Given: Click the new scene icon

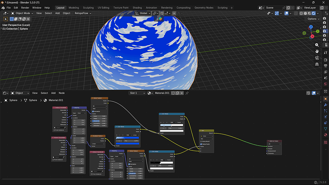Looking at the screenshot, I should tap(288, 8).
